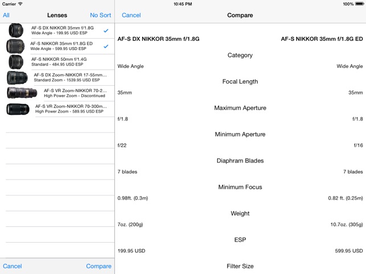Tap the Maximum Aperture section heading
This screenshot has height=274, width=366.
[240, 108]
